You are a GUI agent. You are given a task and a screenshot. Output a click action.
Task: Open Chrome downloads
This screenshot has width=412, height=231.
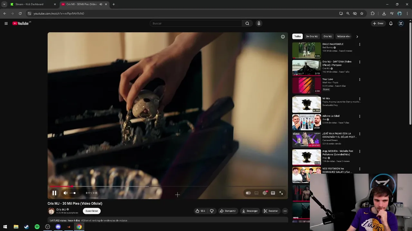tap(384, 13)
